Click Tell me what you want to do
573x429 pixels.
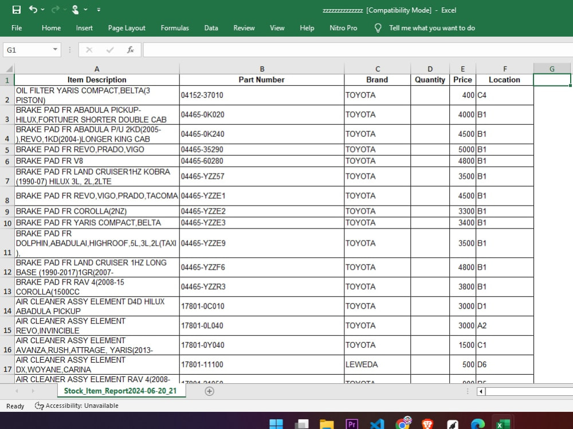click(x=432, y=28)
